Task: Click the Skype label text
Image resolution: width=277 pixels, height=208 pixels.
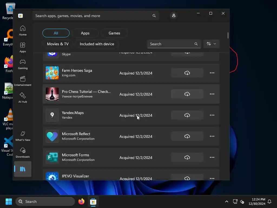Action: coord(66,54)
